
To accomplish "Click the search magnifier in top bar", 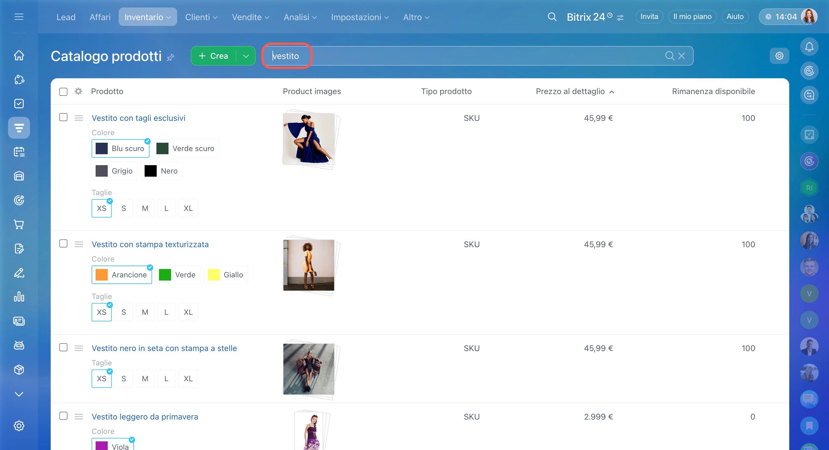I will pyautogui.click(x=552, y=17).
